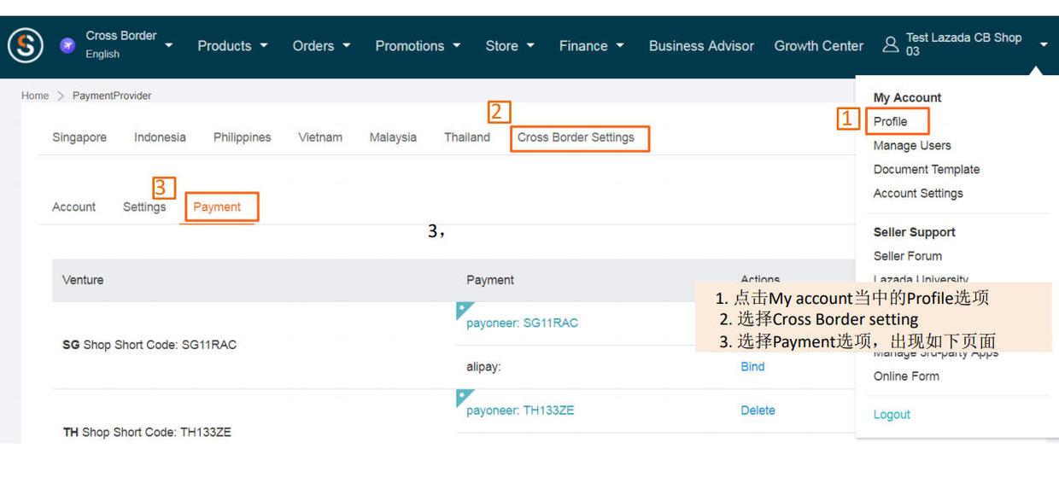Screen dimensions: 1059x495
Task: Switch to Cross Border Settings tab
Action: 576,137
